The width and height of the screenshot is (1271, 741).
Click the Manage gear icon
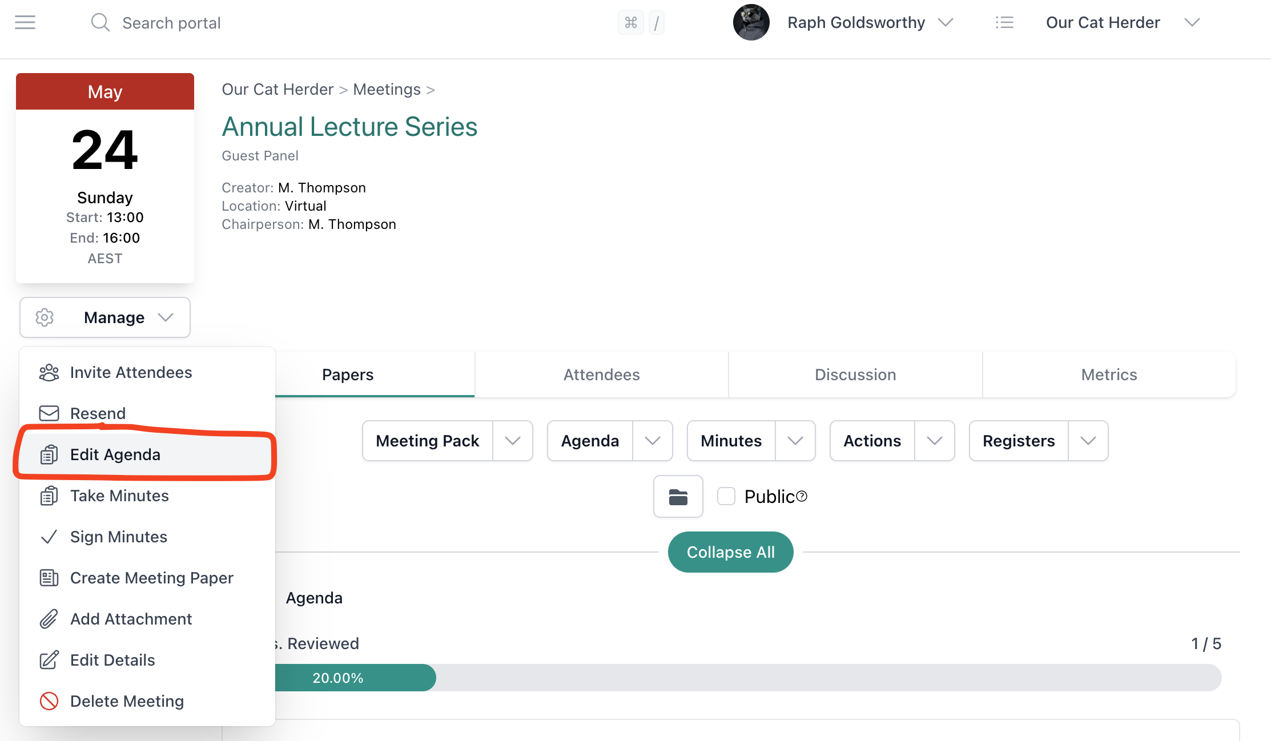click(x=44, y=317)
